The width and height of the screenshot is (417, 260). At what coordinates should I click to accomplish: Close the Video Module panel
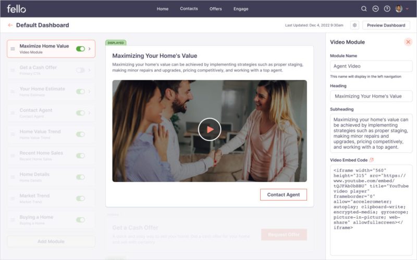[x=408, y=42]
